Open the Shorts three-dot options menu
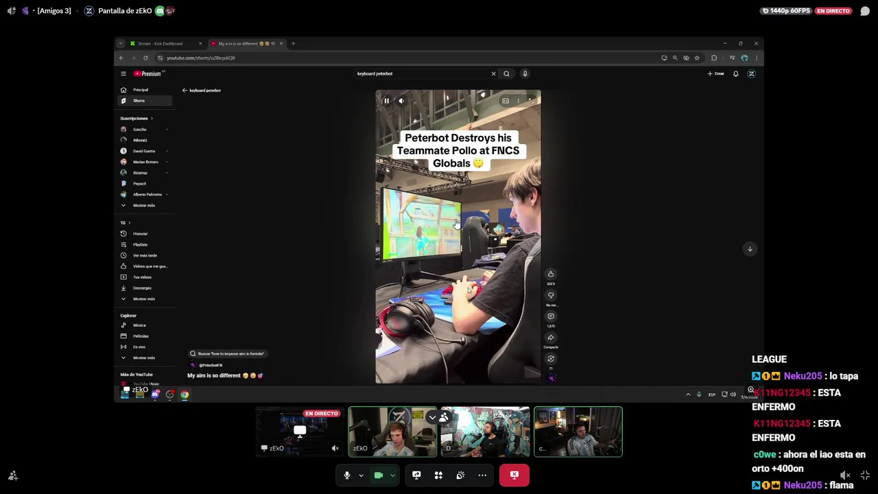 tap(518, 101)
